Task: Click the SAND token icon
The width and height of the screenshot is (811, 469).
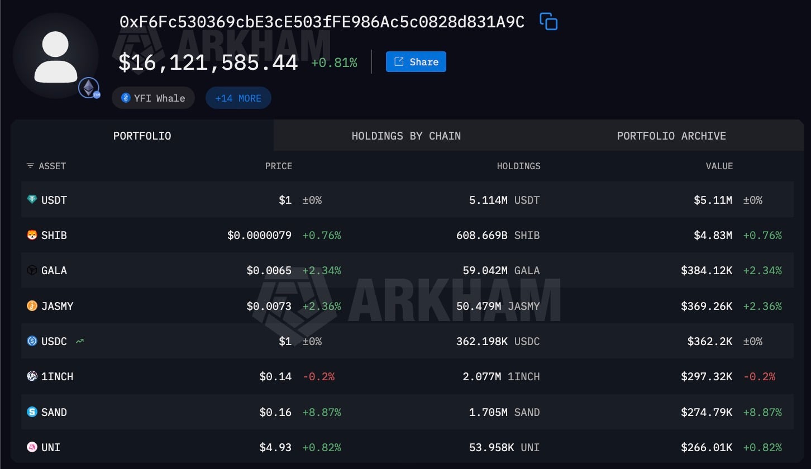Action: 32,412
